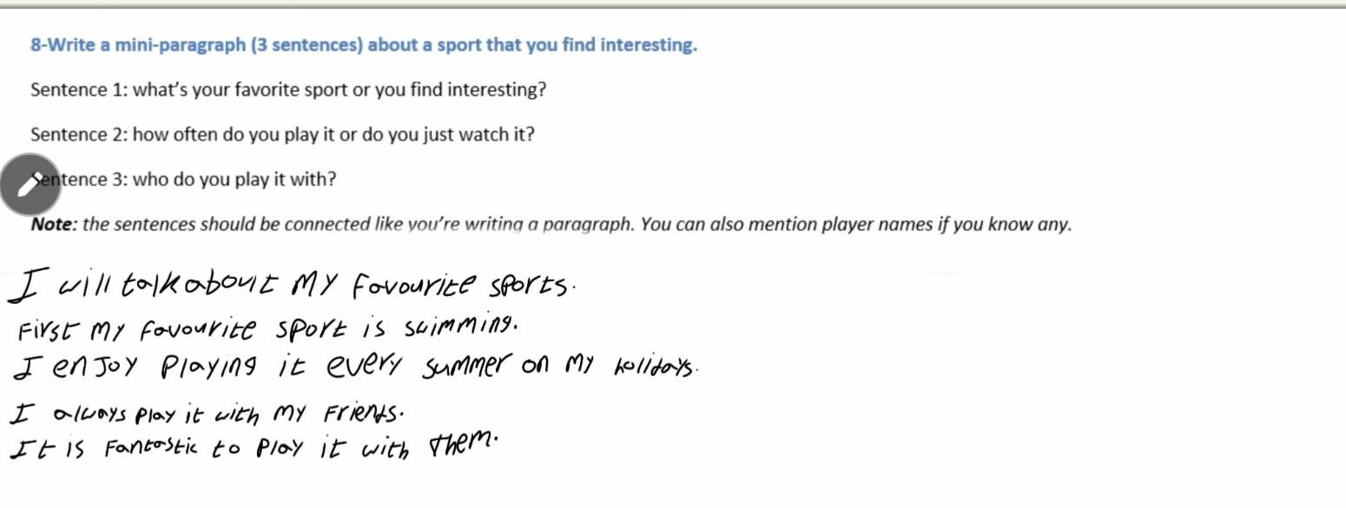Click the handwritten word 'Friends'
Viewport: 1346px width, 508px height.
click(363, 412)
